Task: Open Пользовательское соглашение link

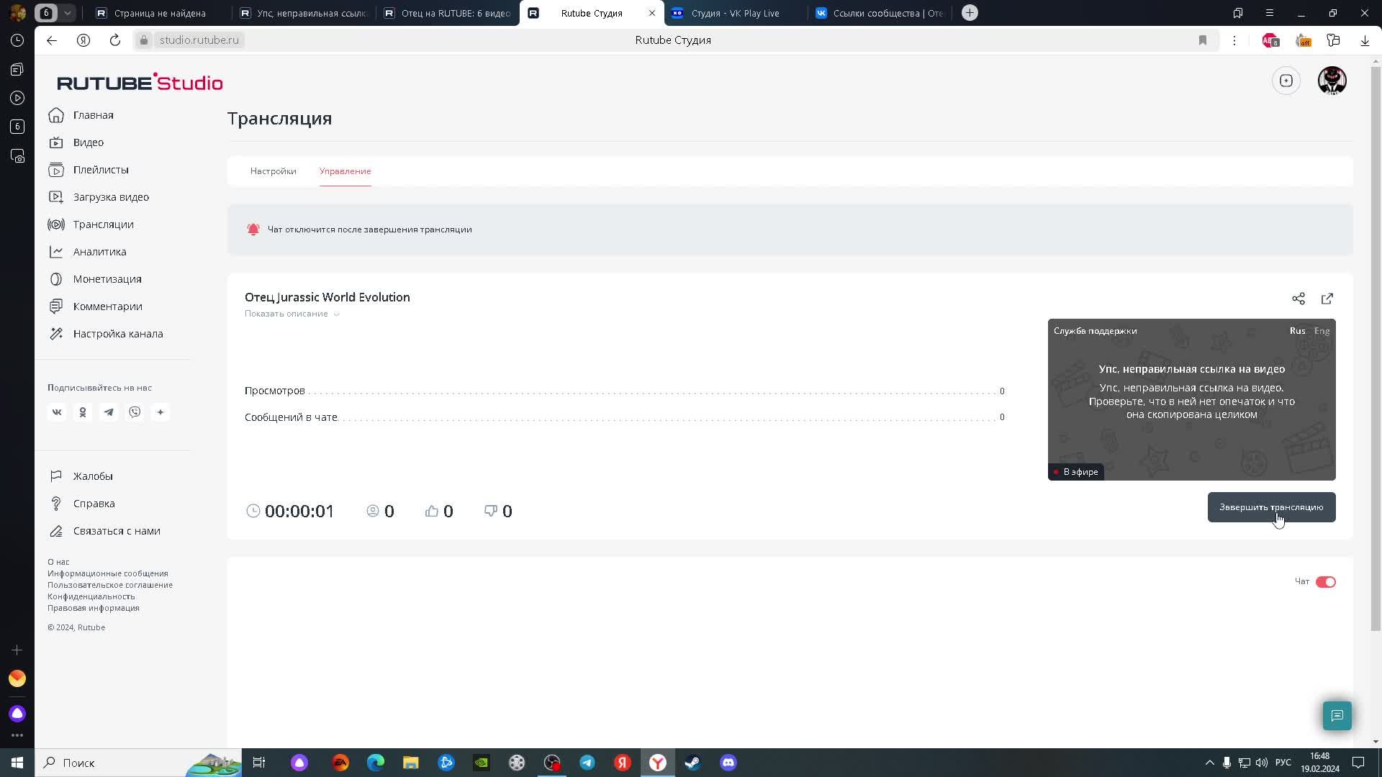Action: point(109,585)
